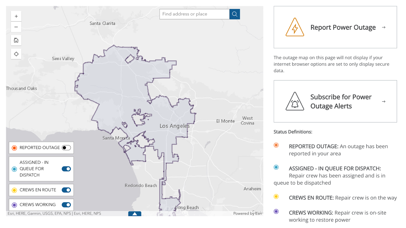Click the arrow beside Subscribe for Power Outage Alerts
Screen dimensions: 406x228
coord(384,101)
